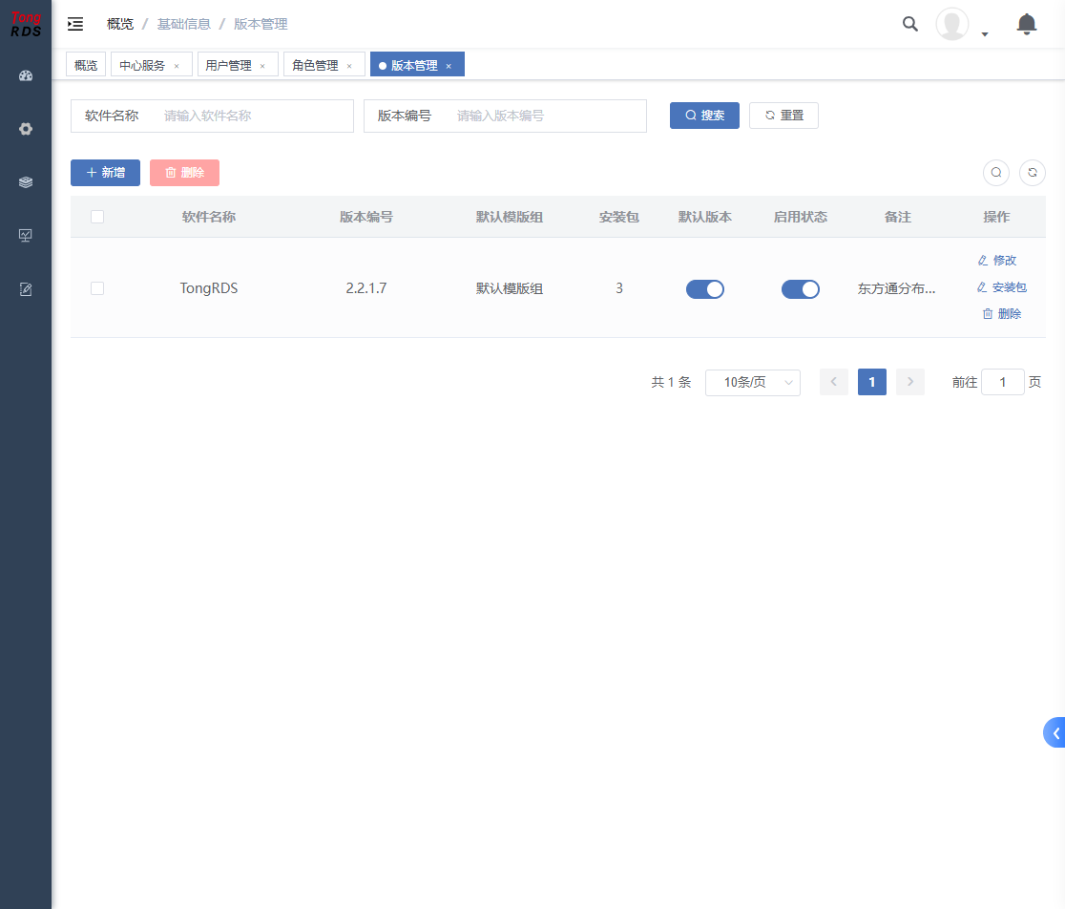Click the 2.2.1.7 version cell
Viewport: 1065px width, 909px height.
pyautogui.click(x=366, y=288)
